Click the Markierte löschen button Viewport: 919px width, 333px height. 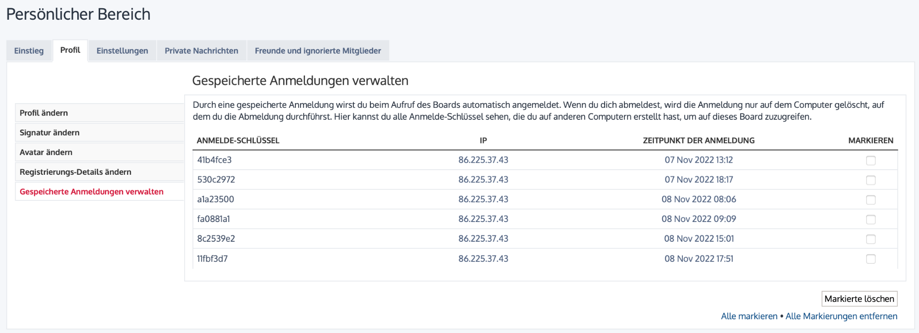(x=859, y=299)
